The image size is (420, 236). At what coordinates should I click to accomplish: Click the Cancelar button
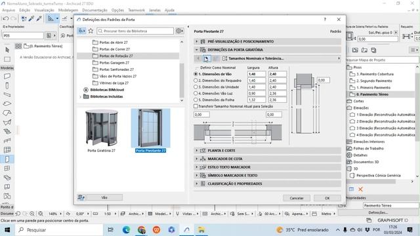pyautogui.click(x=297, y=198)
